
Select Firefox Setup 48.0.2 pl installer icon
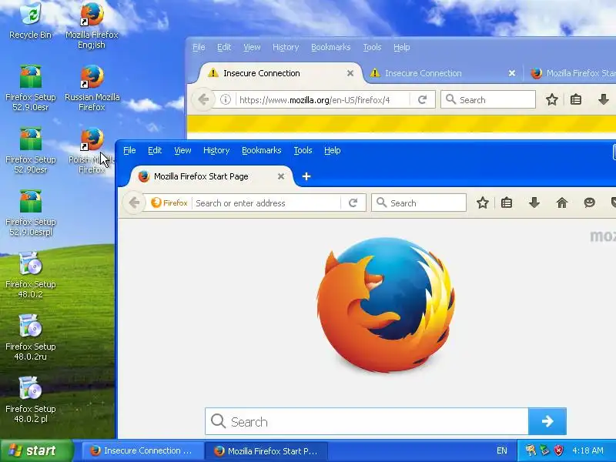[30, 400]
